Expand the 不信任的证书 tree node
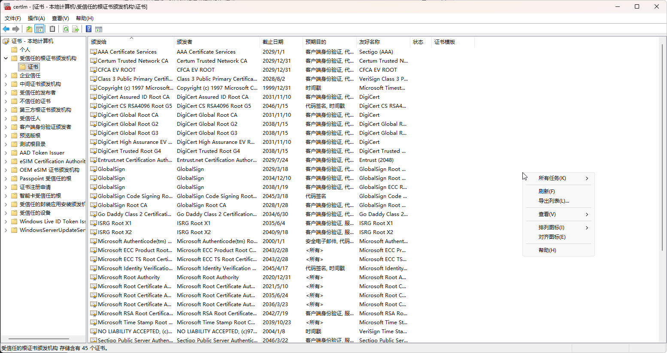 tap(6, 101)
